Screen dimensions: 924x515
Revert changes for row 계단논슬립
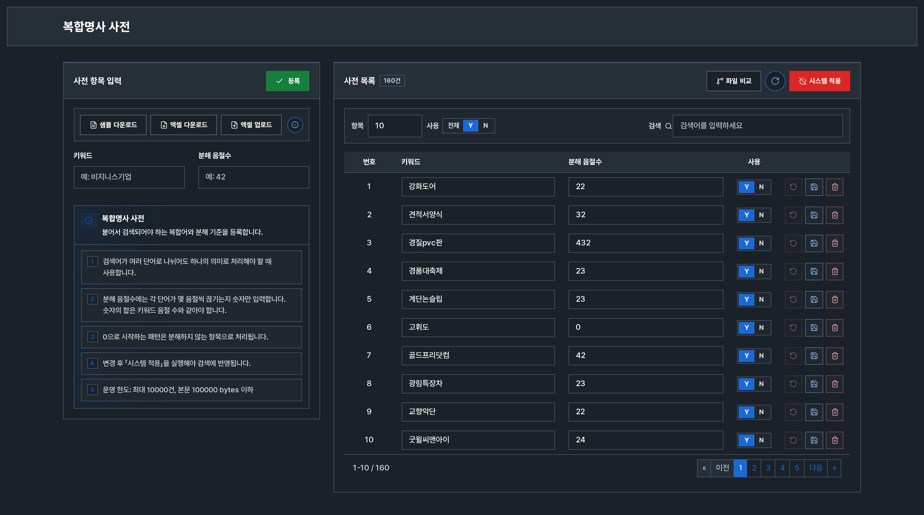pyautogui.click(x=793, y=300)
